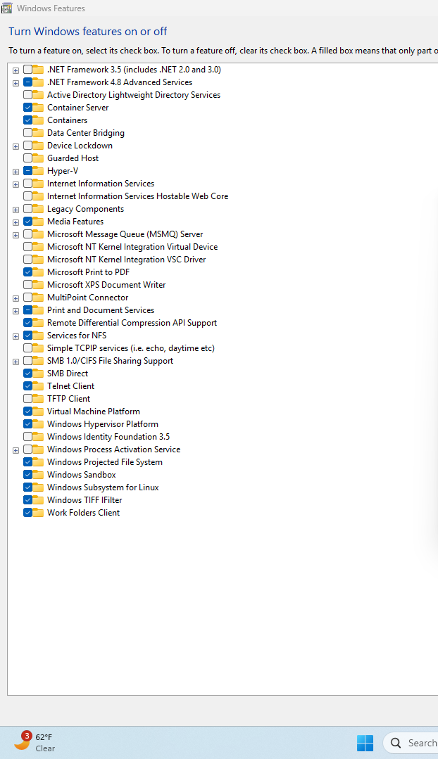Disable the Microsoft Print to PDF checkbox
438x759 pixels.
pos(27,272)
